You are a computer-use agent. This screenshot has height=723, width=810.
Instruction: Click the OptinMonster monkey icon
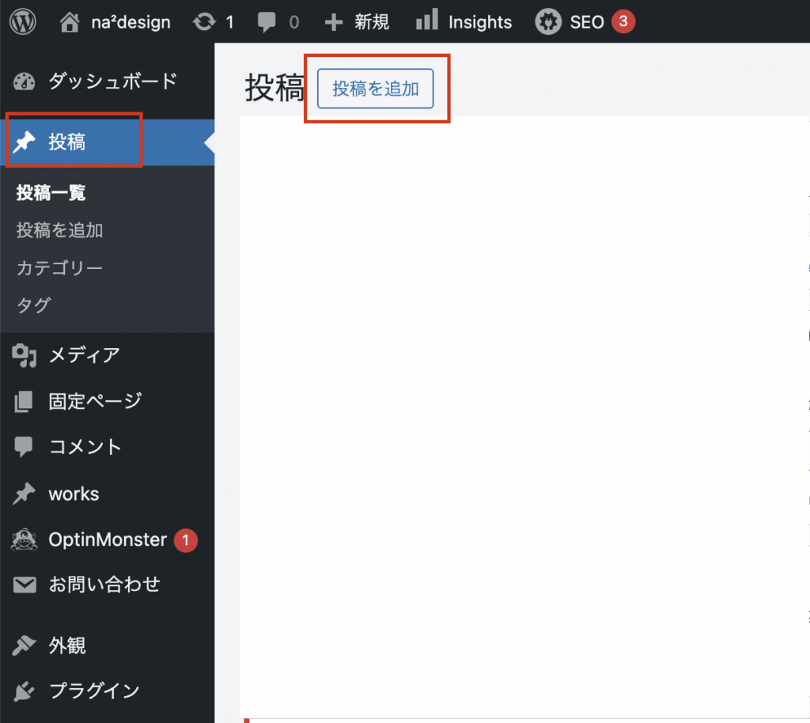point(24,539)
